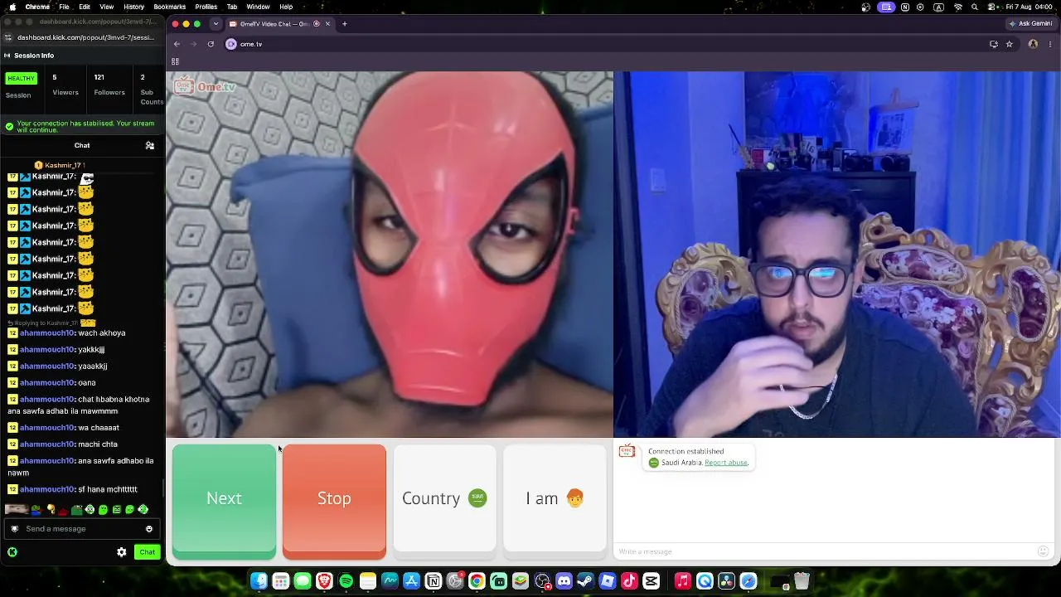Stop the OmeTV video chat
1061x597 pixels.
click(x=334, y=500)
